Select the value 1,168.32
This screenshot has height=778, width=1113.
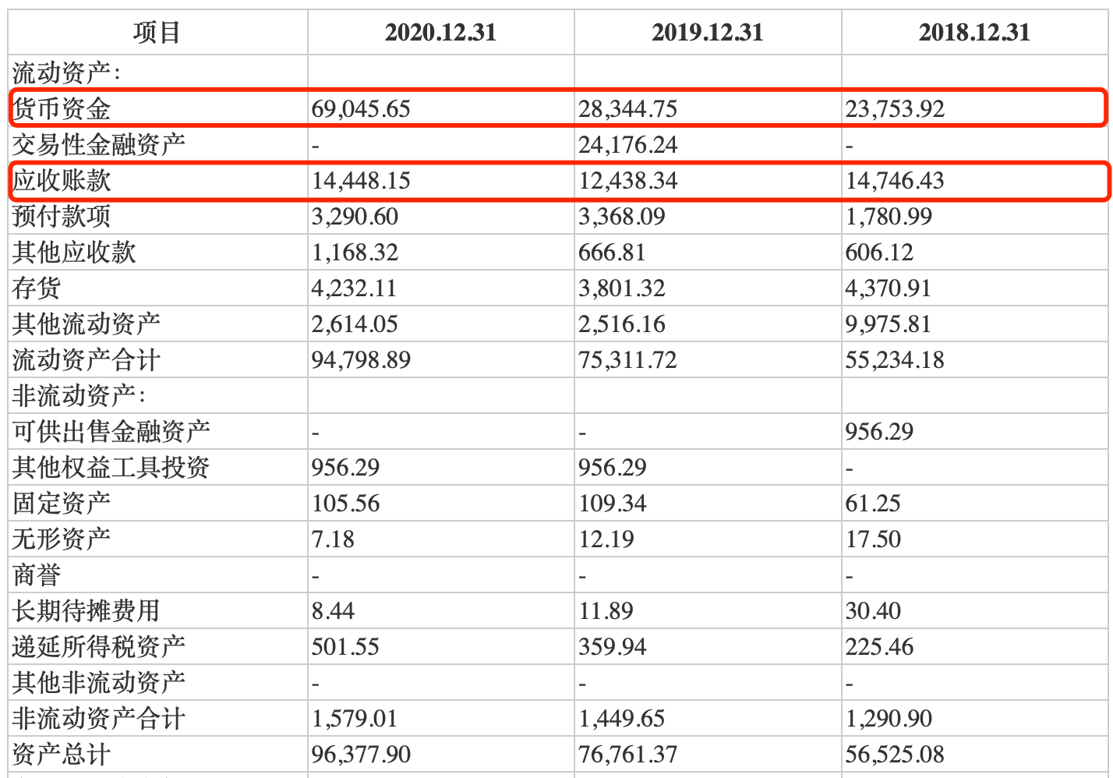tap(355, 252)
